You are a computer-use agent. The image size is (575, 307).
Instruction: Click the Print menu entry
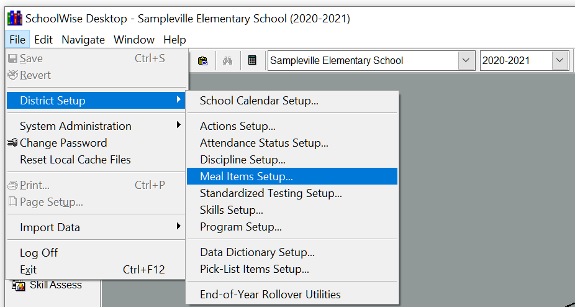96,185
